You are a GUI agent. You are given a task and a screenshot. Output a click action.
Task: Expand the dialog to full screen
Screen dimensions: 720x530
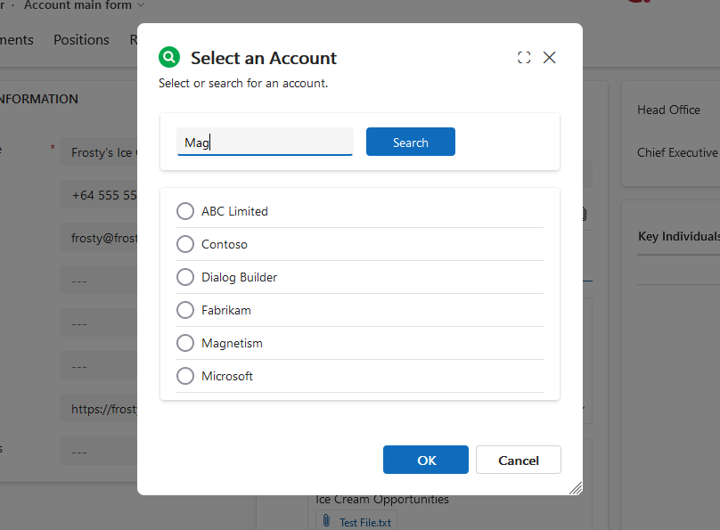(523, 57)
